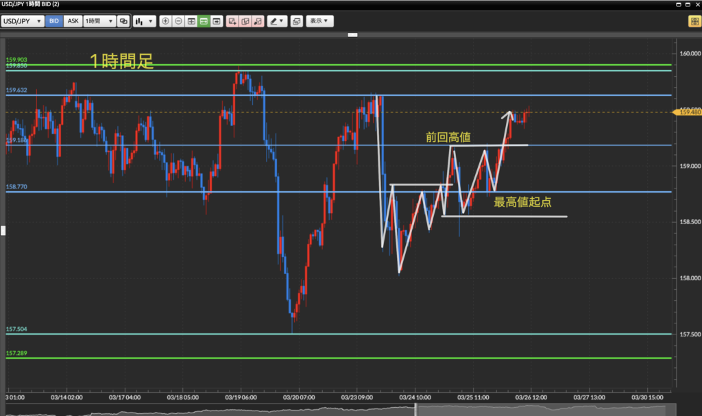The image size is (702, 416).
Task: Click the first pink order-entry icon
Action: [x=232, y=21]
